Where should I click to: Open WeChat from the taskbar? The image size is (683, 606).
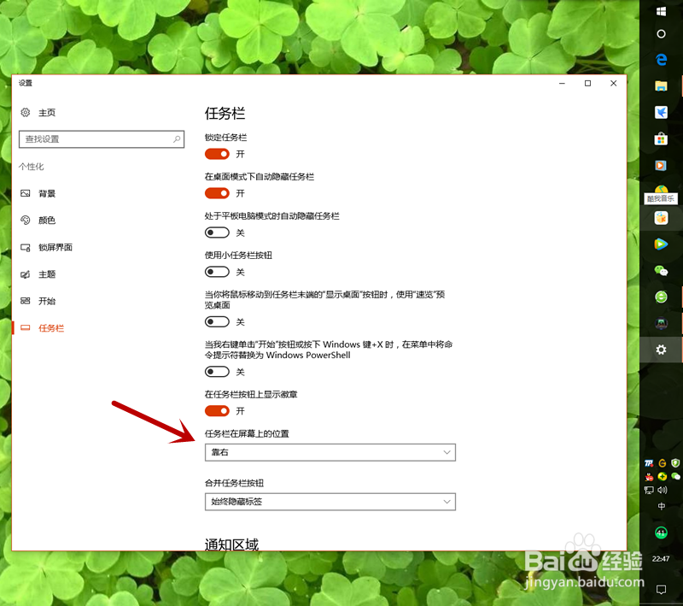click(x=662, y=272)
